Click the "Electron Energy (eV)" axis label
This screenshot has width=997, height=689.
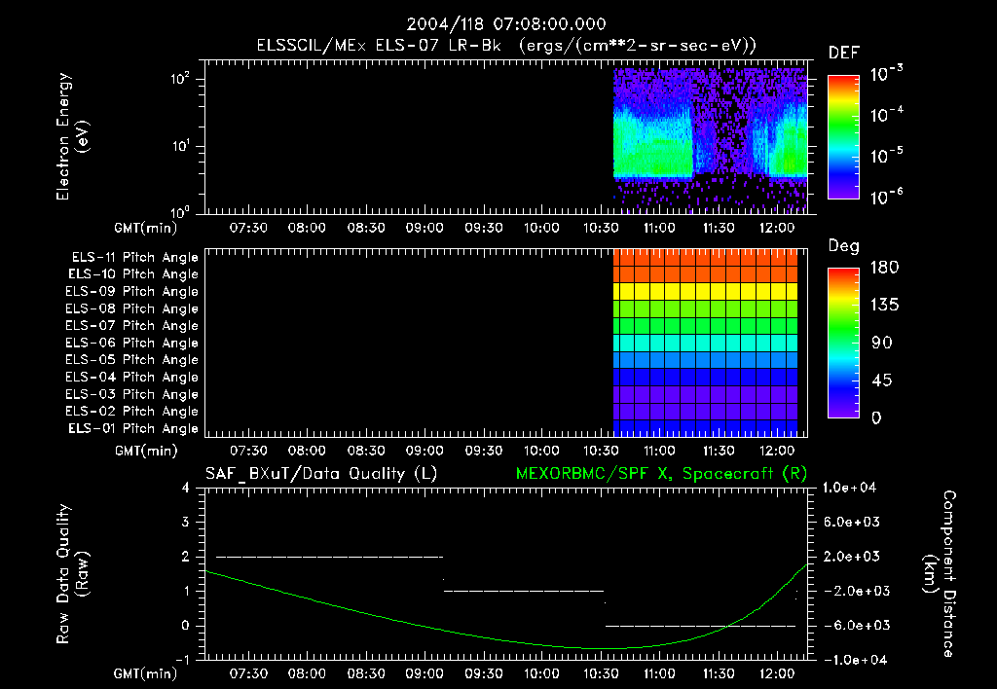pos(72,136)
